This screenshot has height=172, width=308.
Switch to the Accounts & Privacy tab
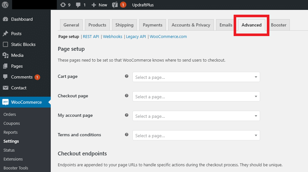click(x=191, y=25)
